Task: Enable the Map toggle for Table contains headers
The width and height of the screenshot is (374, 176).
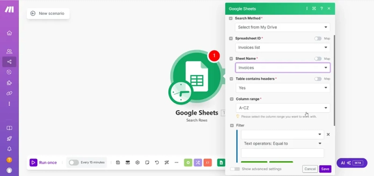Action: tap(318, 79)
